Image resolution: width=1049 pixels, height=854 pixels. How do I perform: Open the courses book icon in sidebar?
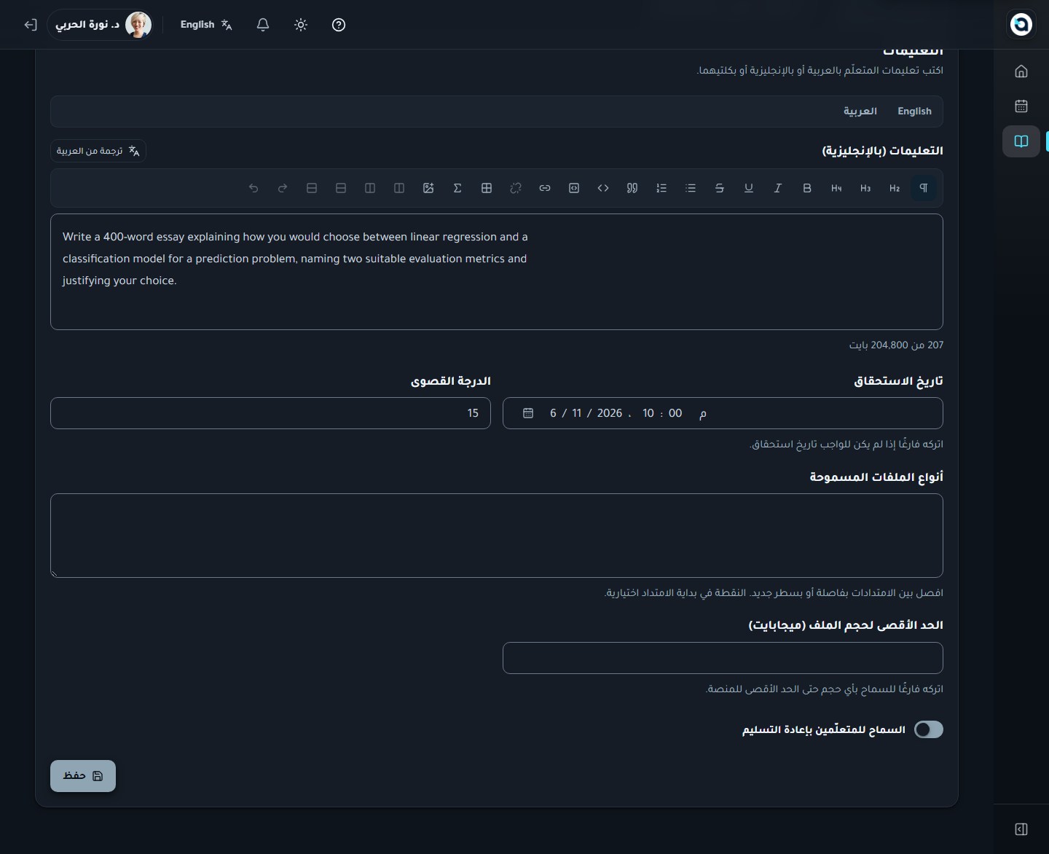pyautogui.click(x=1021, y=141)
